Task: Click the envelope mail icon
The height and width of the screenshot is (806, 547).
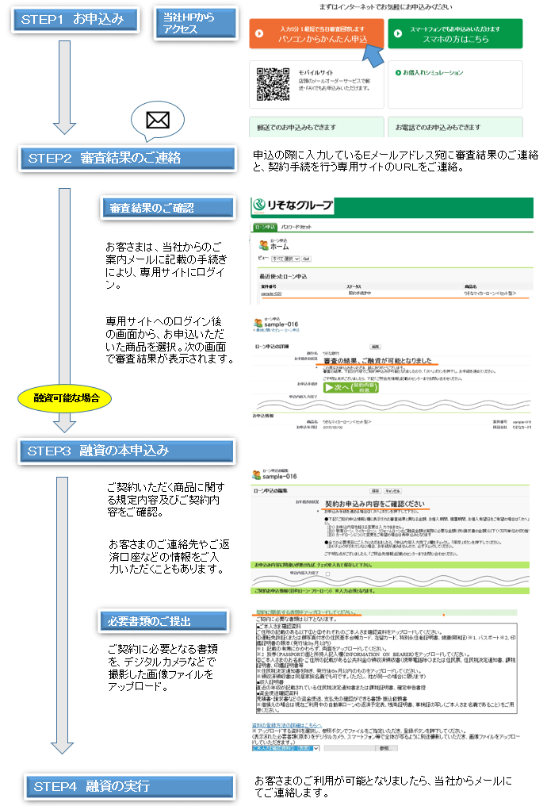Action: [159, 121]
